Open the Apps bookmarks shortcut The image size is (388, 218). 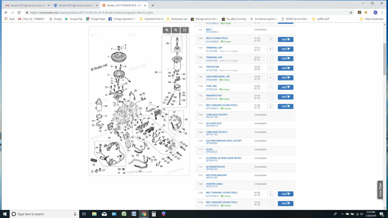pyautogui.click(x=10, y=19)
